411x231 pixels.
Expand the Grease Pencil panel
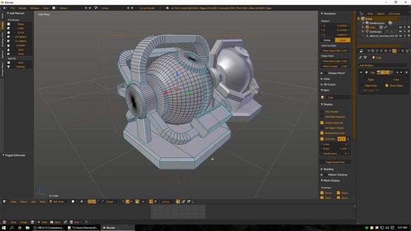coord(322,73)
